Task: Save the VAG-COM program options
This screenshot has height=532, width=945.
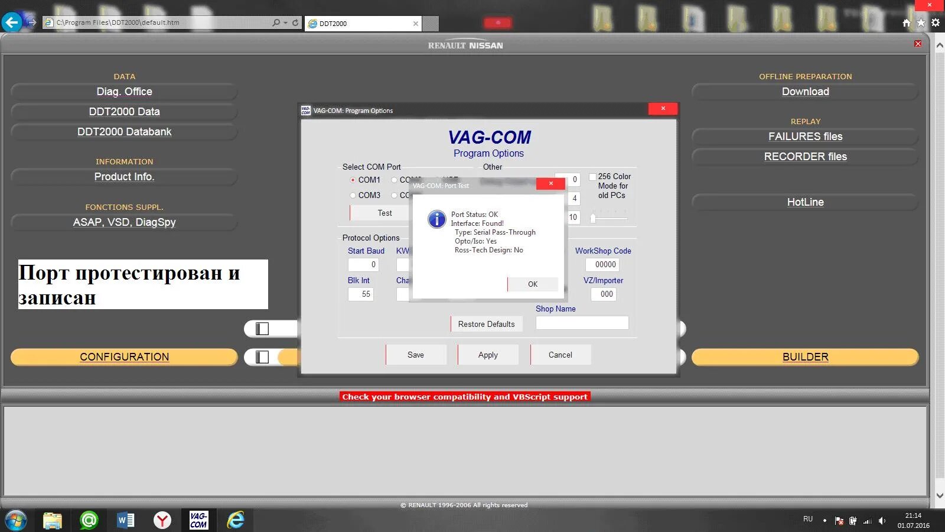Action: coord(416,355)
